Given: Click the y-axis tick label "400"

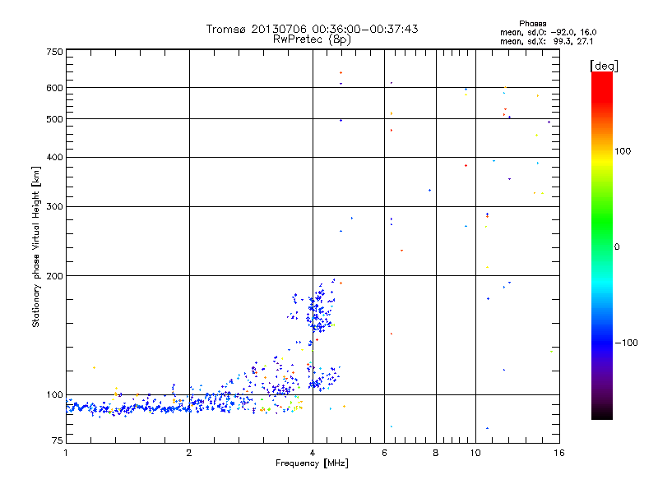Looking at the screenshot, I should 55,157.
